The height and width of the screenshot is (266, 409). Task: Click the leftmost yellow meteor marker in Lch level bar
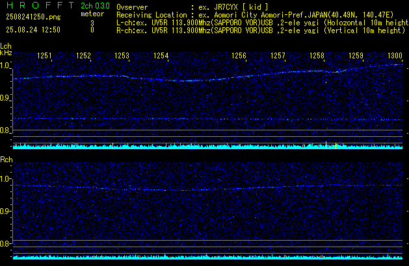click(112, 146)
